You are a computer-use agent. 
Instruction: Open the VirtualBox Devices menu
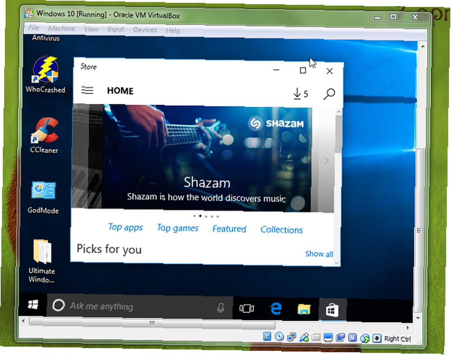point(145,30)
